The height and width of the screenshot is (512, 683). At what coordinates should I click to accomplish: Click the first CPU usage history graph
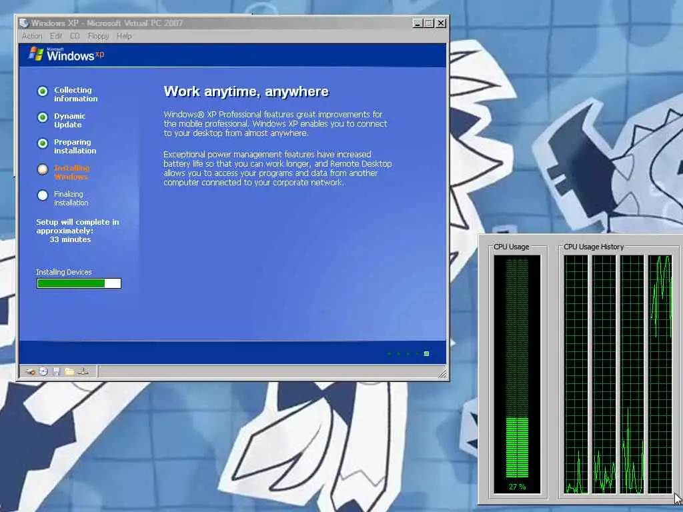[x=576, y=373]
